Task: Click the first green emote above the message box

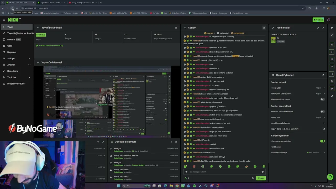Action: coord(185,166)
